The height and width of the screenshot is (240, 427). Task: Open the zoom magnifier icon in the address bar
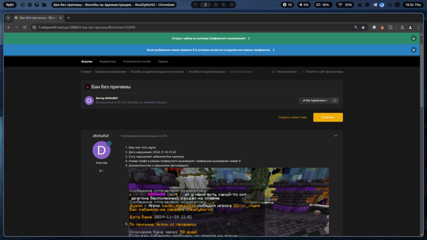[356, 27]
